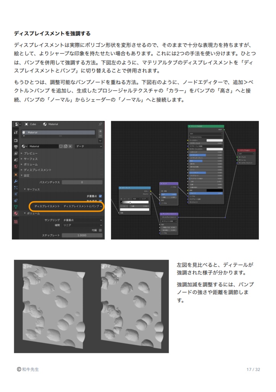Open the Christensen-Burley dropdown in BSDF node

[x=206, y=137]
